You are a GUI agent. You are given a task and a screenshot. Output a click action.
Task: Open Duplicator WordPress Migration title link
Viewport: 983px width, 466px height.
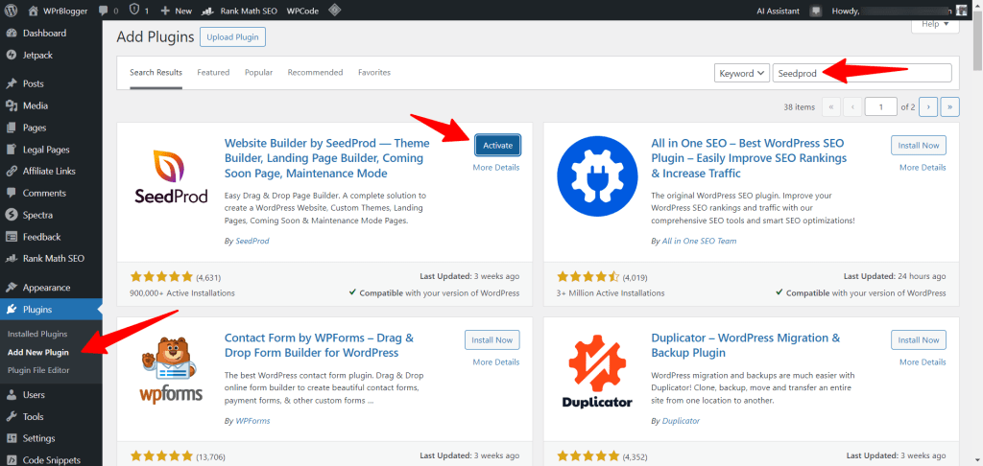coord(745,345)
